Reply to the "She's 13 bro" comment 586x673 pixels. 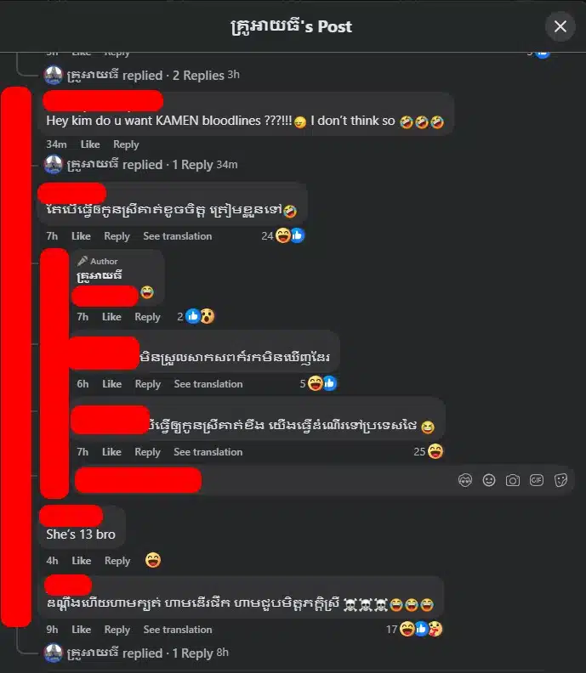117,561
